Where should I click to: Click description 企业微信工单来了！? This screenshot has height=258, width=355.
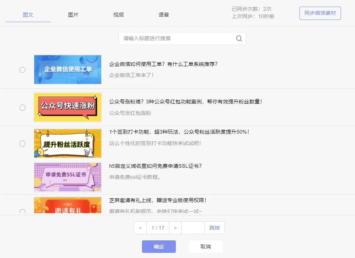pos(131,75)
